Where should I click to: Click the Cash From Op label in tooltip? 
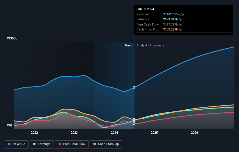(x=147, y=30)
